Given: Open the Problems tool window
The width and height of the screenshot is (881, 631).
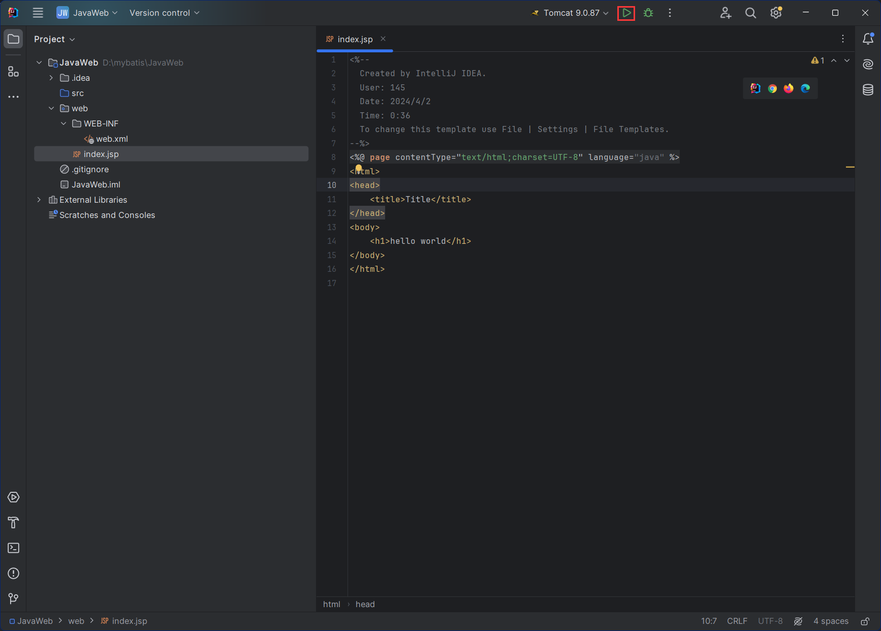Looking at the screenshot, I should point(14,574).
